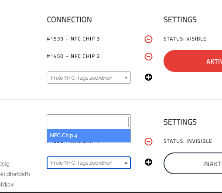This screenshot has height=193, width=222.
Task: Click the STATUS: INVISIBLE text
Action: pos(188,141)
